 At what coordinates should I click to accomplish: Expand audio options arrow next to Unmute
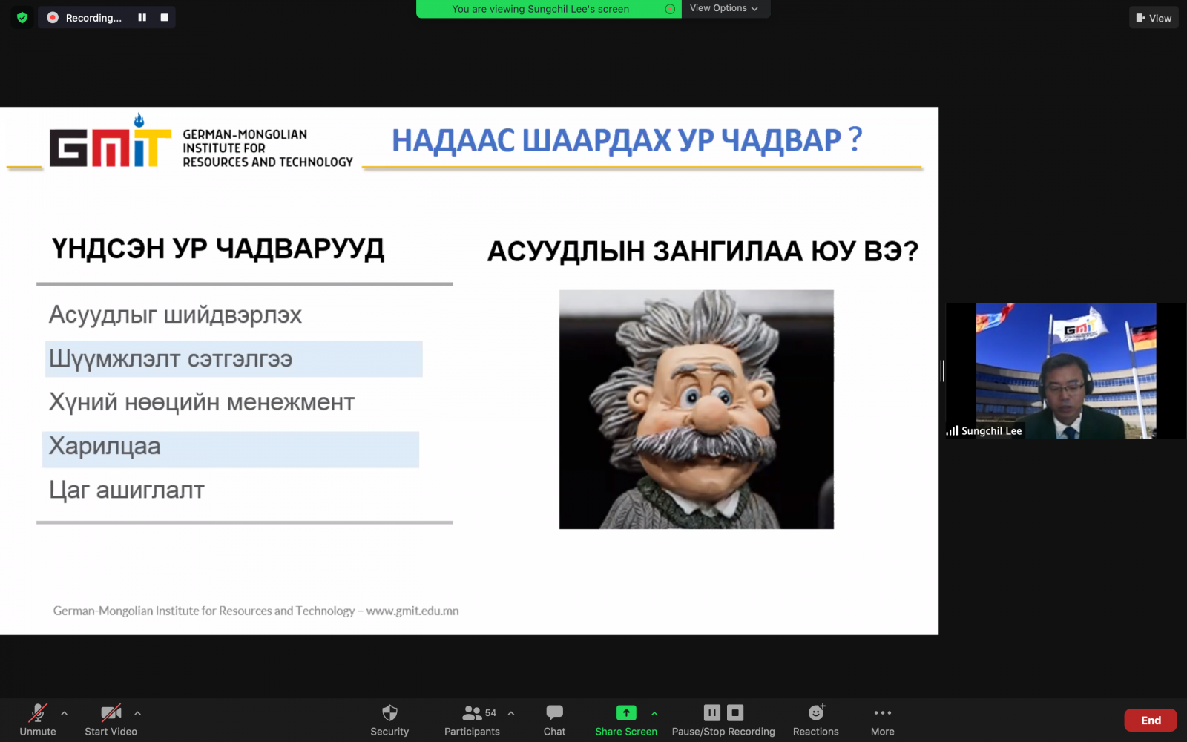65,713
